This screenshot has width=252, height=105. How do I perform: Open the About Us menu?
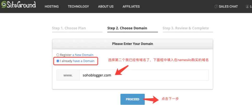[106, 7]
